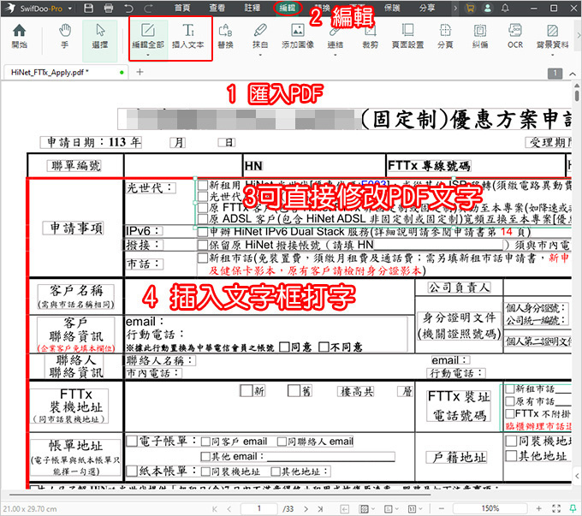Expand the Edit All (編輯全部) dropdown arrow
The image size is (582, 516).
[148, 55]
